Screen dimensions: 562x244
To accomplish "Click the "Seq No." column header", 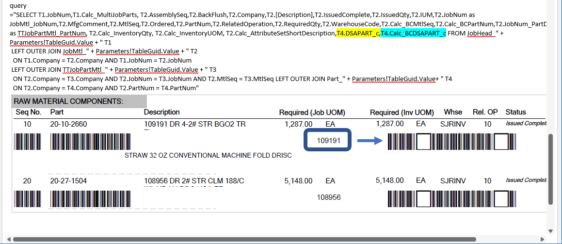I will point(29,113).
